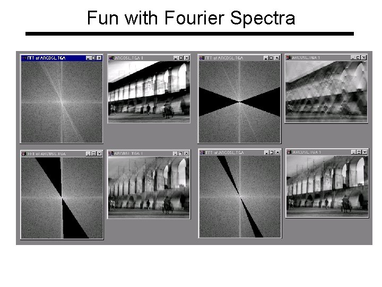Click the sharp high-contrast arches photo

pos(149,91)
